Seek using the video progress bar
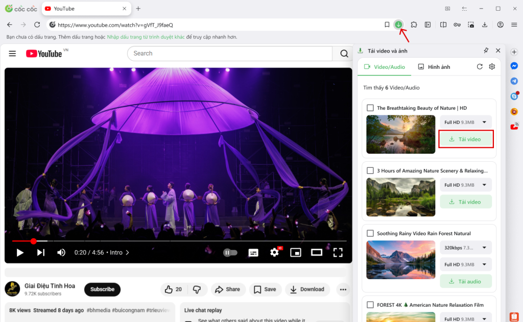The width and height of the screenshot is (523, 322). tap(179, 241)
